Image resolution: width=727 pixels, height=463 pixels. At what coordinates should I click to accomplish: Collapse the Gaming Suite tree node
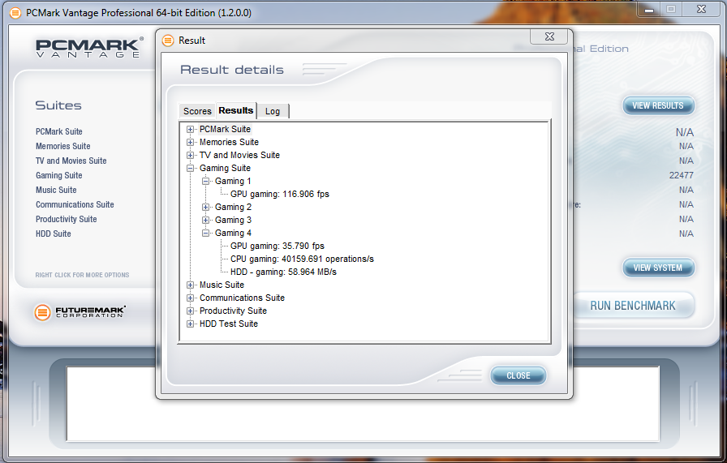point(191,168)
